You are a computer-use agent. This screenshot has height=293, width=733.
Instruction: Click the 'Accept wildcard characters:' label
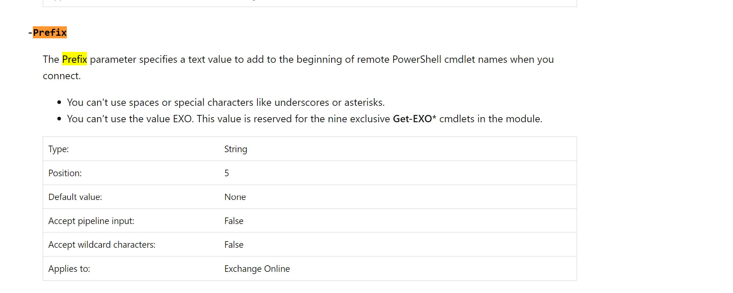click(x=102, y=244)
